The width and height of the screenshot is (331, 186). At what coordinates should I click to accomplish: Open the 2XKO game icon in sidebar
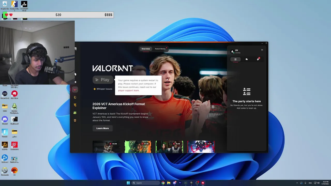tap(75, 113)
